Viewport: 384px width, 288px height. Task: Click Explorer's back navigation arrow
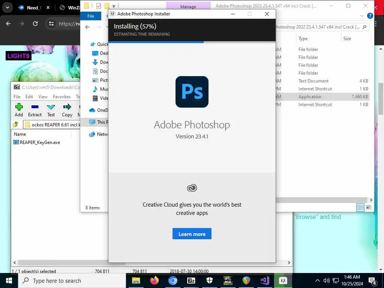(87, 27)
